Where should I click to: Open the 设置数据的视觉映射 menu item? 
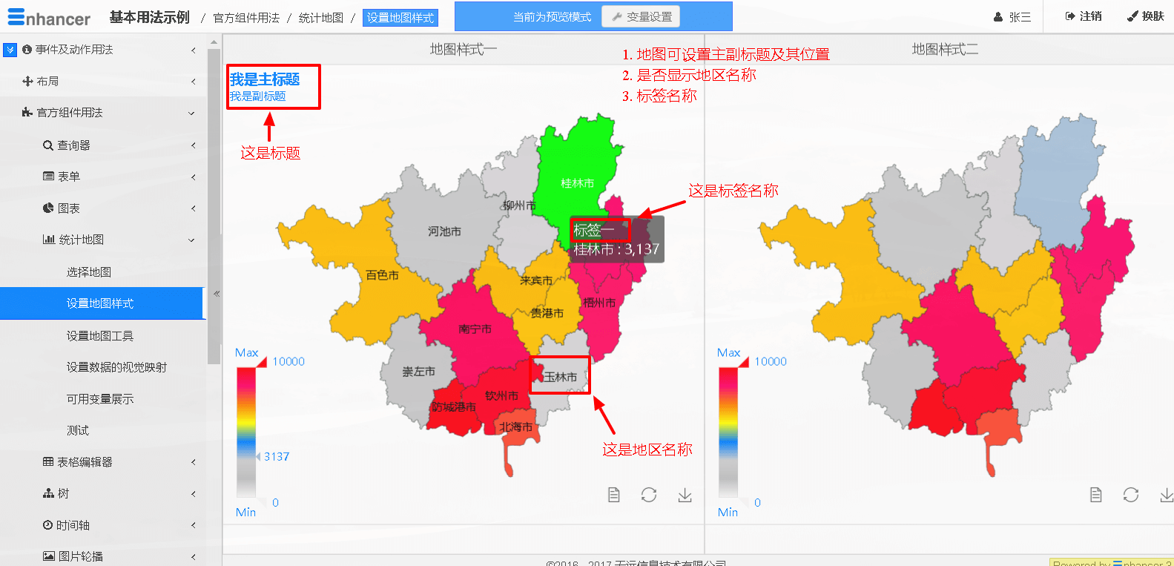(x=116, y=367)
